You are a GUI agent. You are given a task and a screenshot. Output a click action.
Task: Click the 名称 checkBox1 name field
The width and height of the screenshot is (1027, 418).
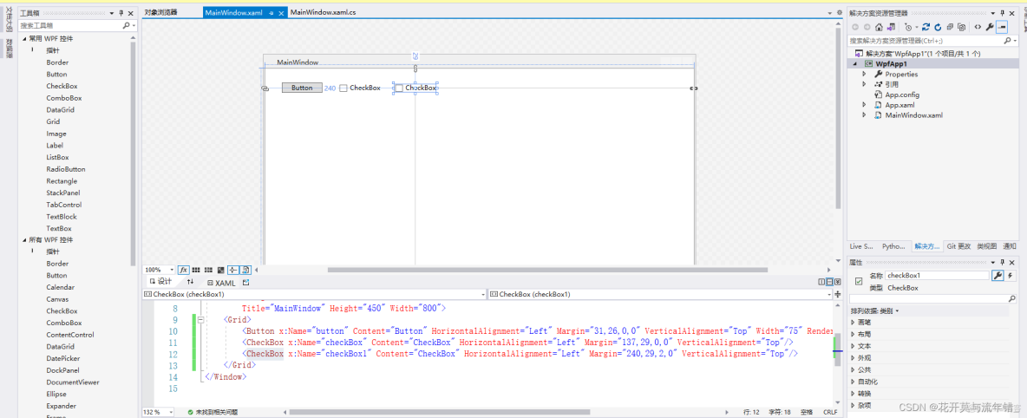(x=938, y=275)
